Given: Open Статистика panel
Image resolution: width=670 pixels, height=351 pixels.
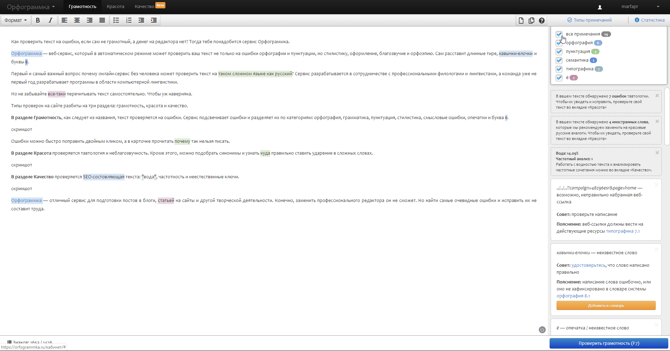Looking at the screenshot, I should [x=649, y=20].
